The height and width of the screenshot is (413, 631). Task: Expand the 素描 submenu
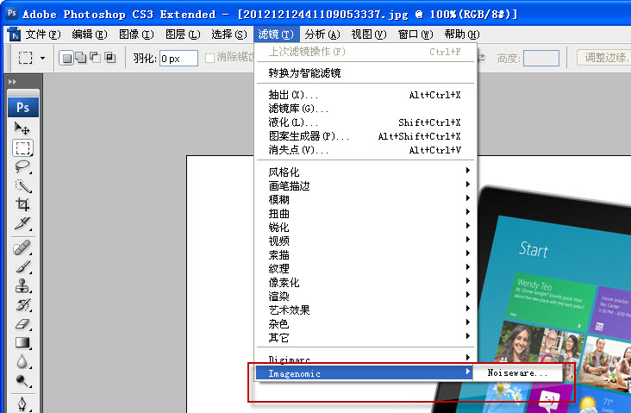click(x=365, y=255)
